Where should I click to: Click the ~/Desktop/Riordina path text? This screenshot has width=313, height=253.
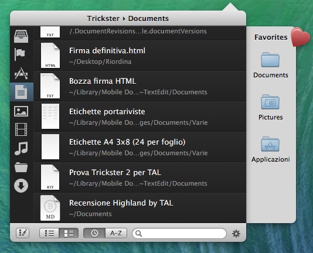coord(100,61)
